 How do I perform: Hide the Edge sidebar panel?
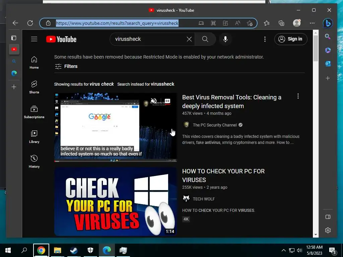pyautogui.click(x=328, y=217)
